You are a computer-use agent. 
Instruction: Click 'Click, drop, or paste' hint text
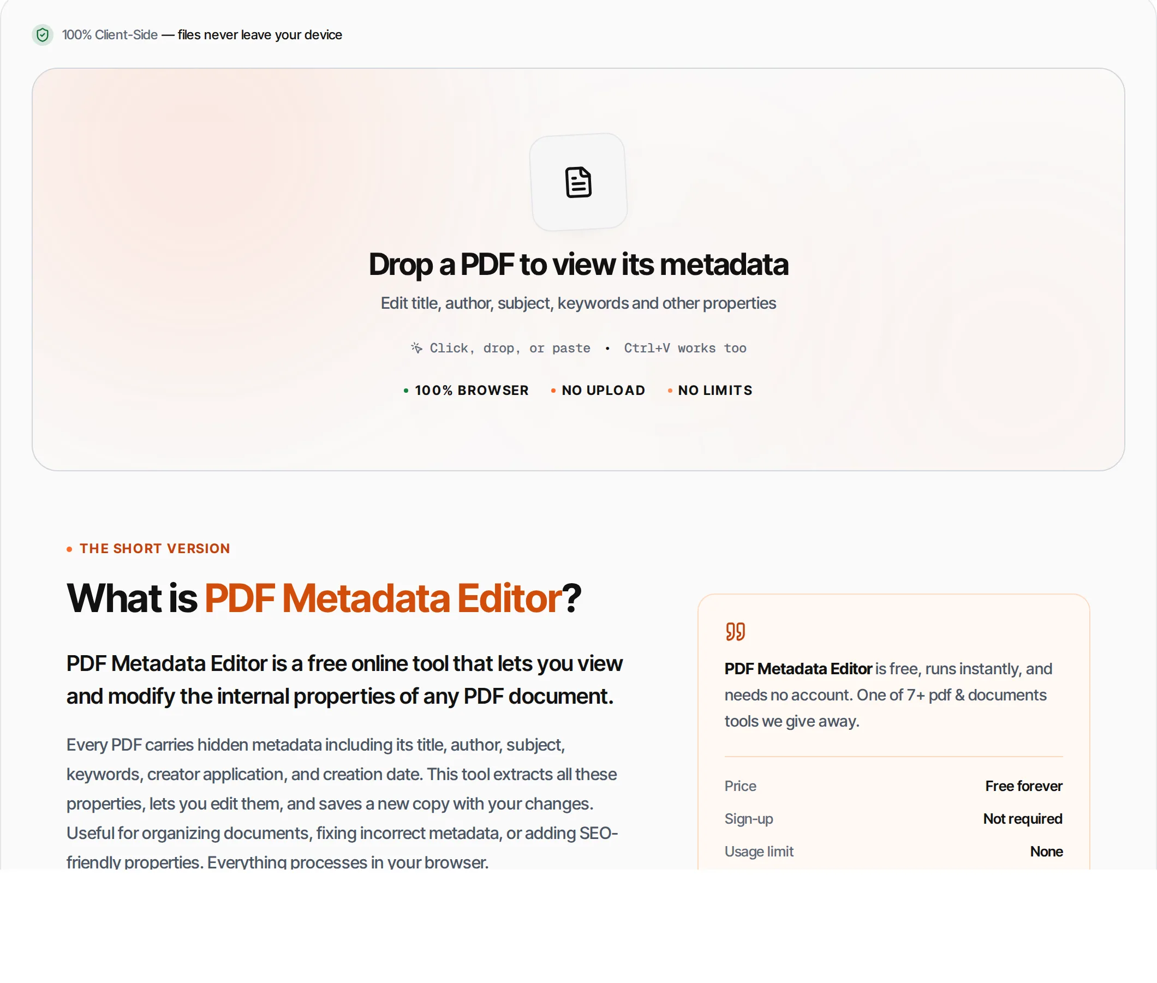pyautogui.click(x=510, y=348)
